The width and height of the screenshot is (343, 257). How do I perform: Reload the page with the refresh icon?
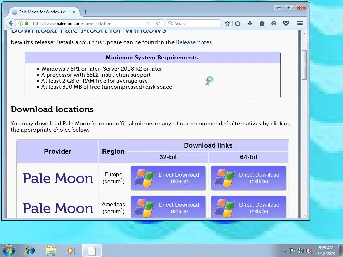158,23
